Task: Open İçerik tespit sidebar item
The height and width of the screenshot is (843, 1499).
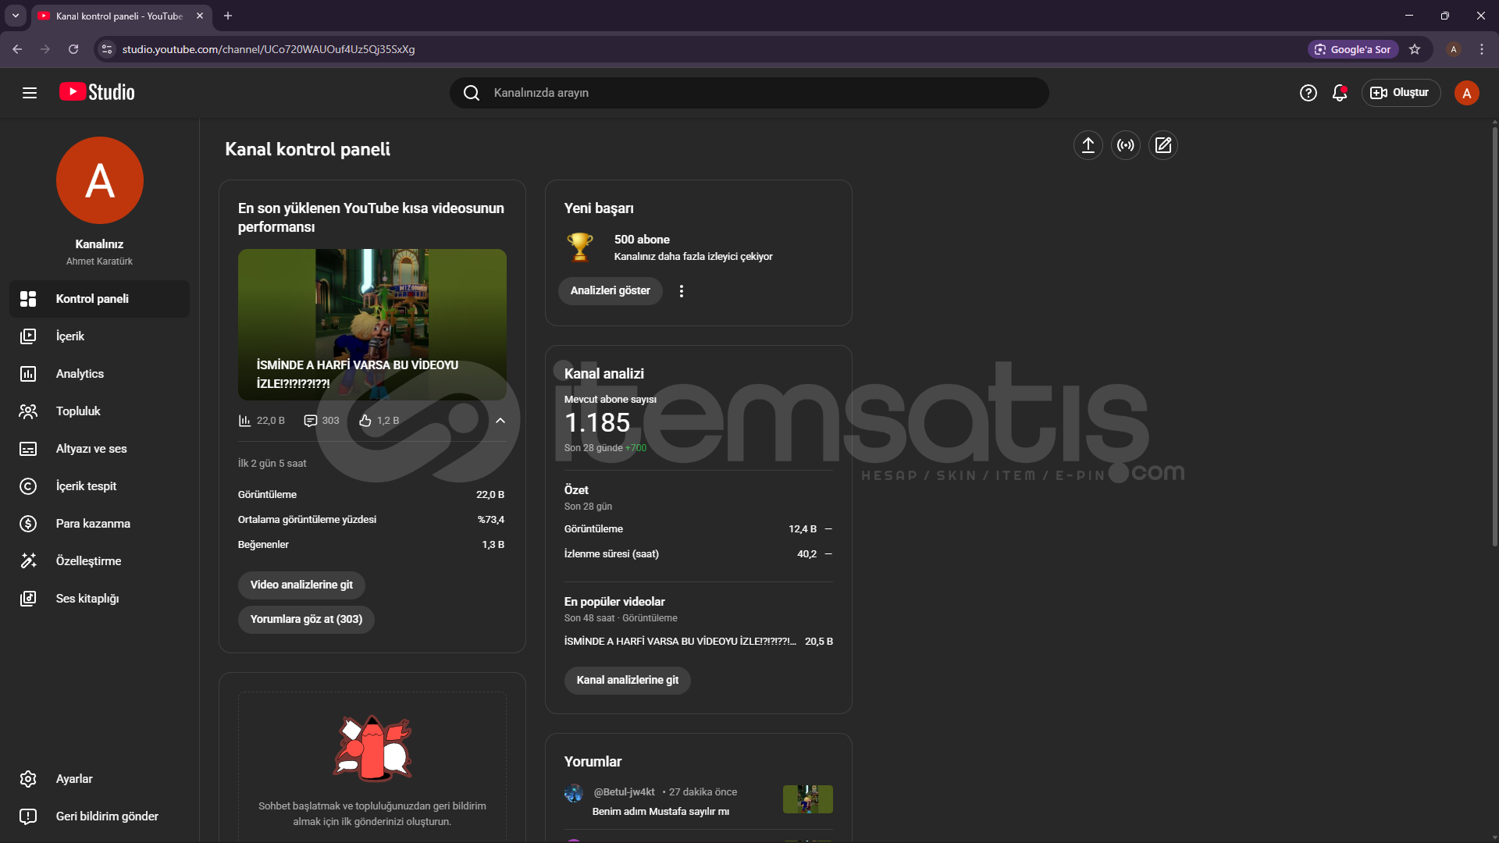Action: click(86, 486)
